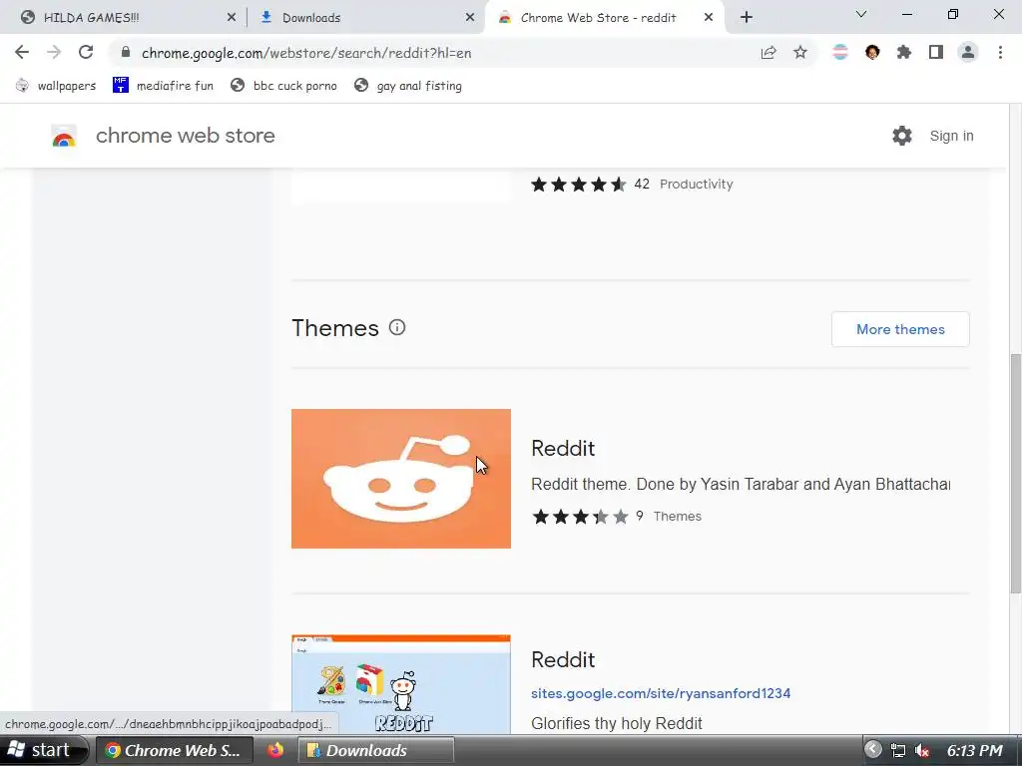
Task: Open the avatar face extension icon
Action: (x=872, y=52)
